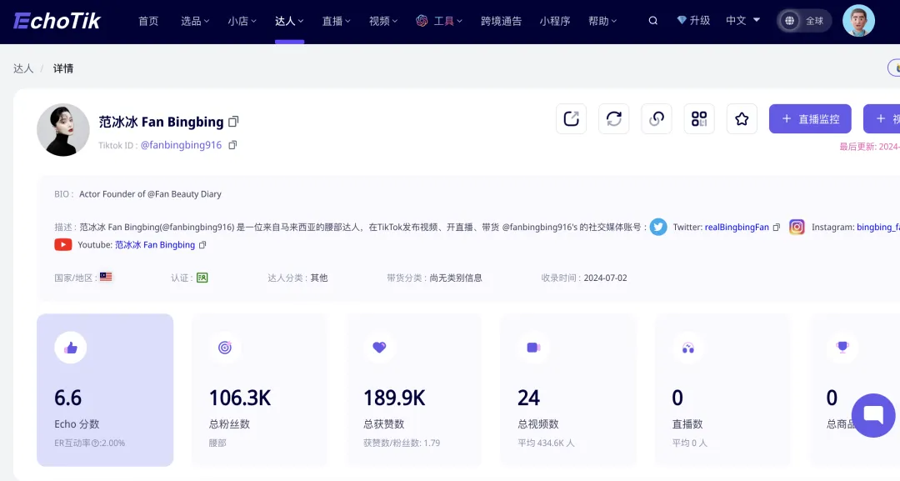Click the 平均 434.6K 人 text
Screen dimensions: 900x481
[546, 443]
